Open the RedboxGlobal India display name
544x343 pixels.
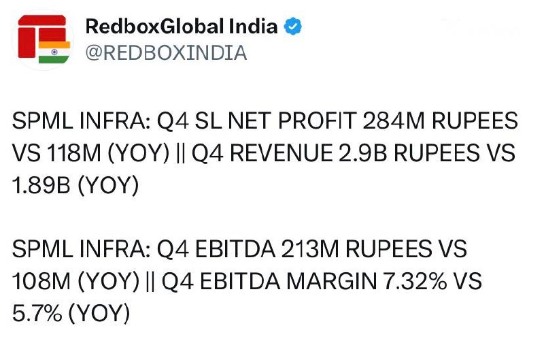pyautogui.click(x=182, y=27)
